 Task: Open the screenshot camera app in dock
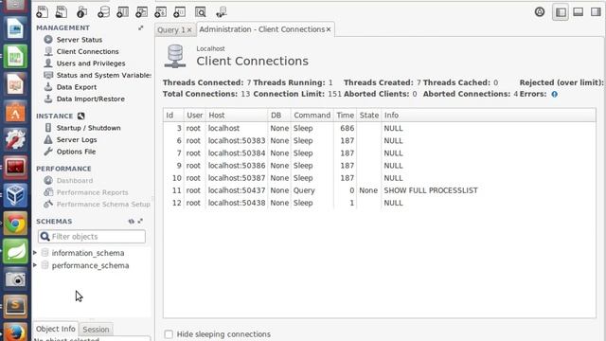coord(15,278)
